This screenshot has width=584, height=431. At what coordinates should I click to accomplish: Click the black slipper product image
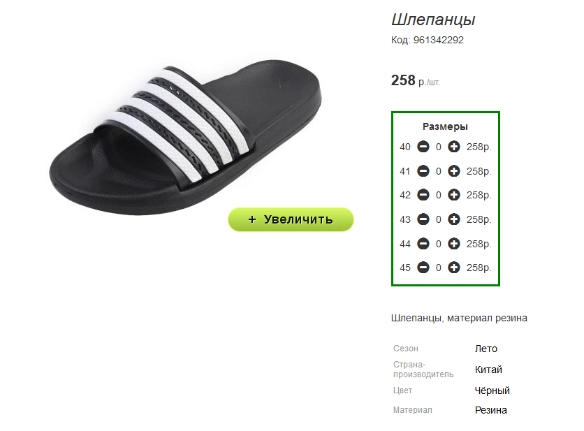(x=185, y=137)
